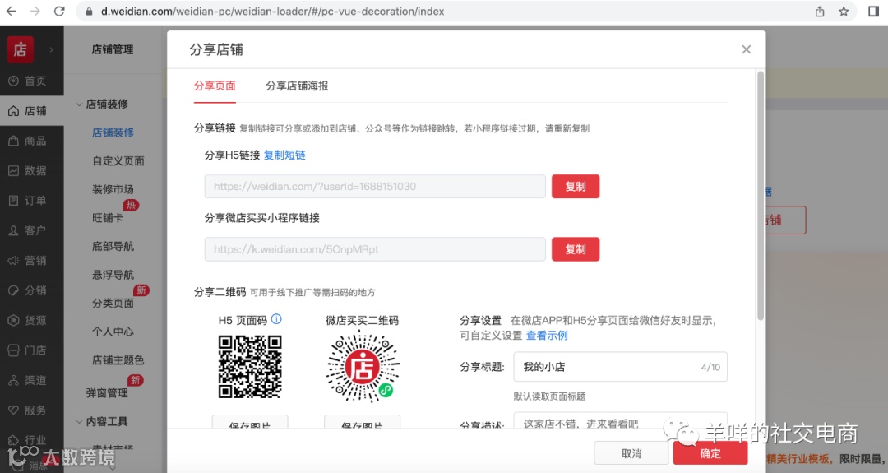Select 店铺主题色 menu item
The height and width of the screenshot is (473, 888).
(118, 359)
